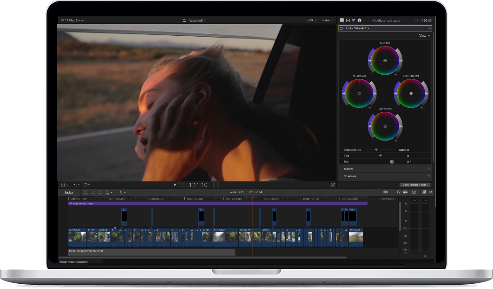Click the Tint slider handle
Viewport: 493px width, 289px height.
pos(380,156)
